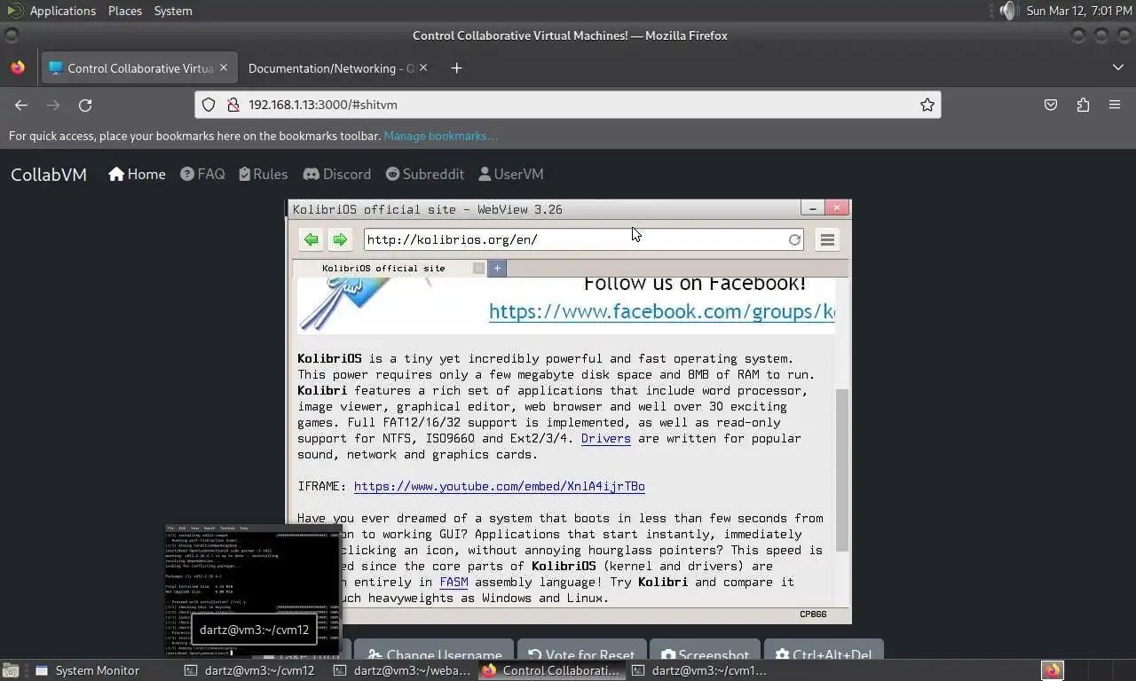Expand the Firefox list all tabs chevron
The width and height of the screenshot is (1136, 681).
coord(1117,67)
